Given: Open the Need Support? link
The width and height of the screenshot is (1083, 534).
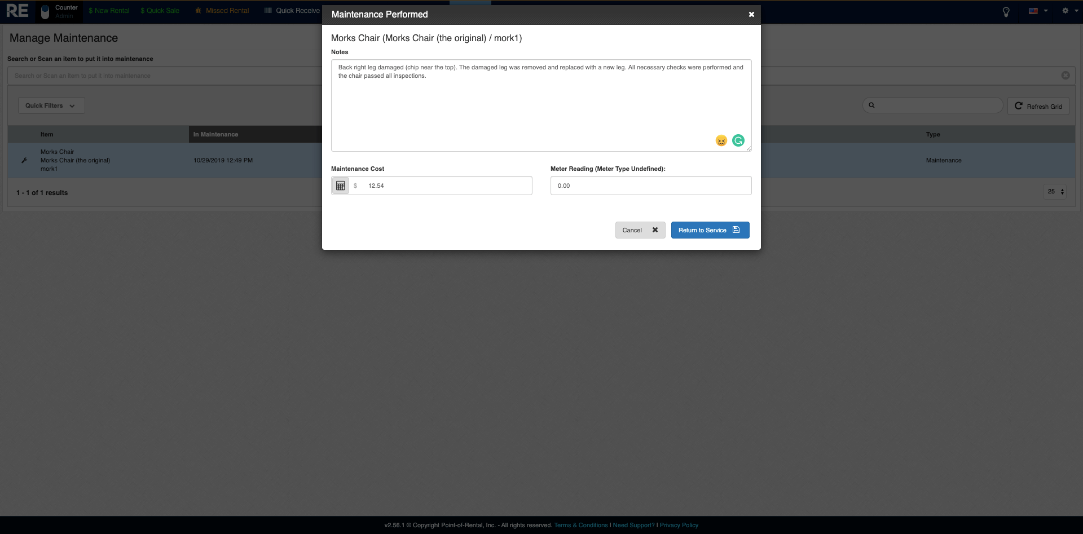Looking at the screenshot, I should pyautogui.click(x=634, y=525).
